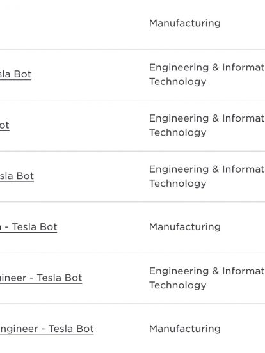The width and height of the screenshot is (265, 353).
Task: Open the "- Tesla Bot" link in the middle Manufacturing row
Action: pyautogui.click(x=29, y=227)
